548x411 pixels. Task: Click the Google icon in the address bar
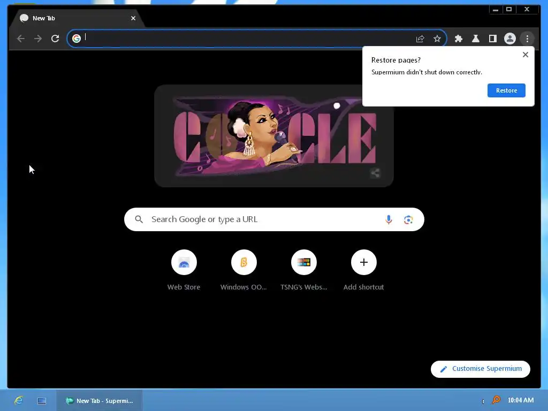(x=77, y=38)
